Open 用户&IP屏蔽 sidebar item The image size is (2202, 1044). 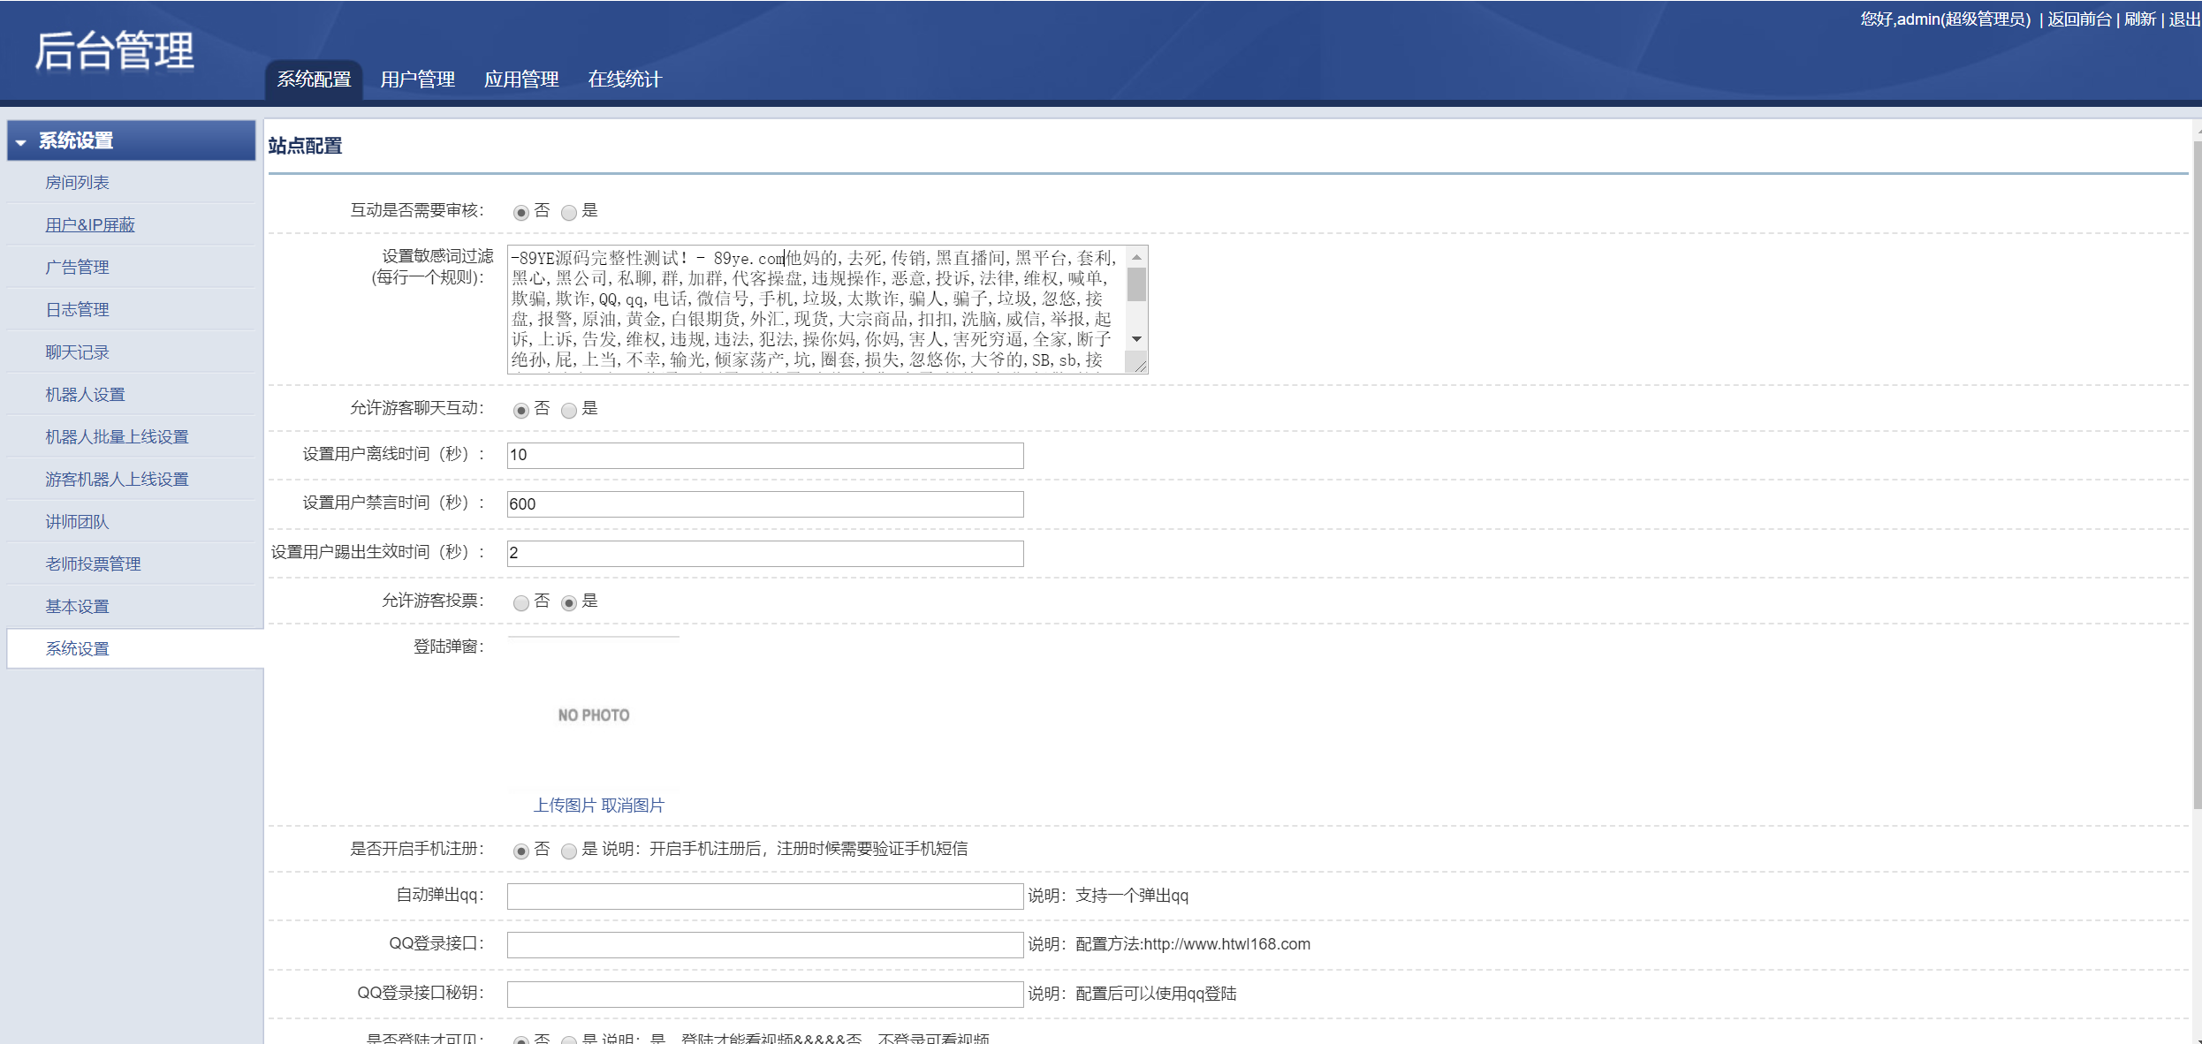coord(90,225)
